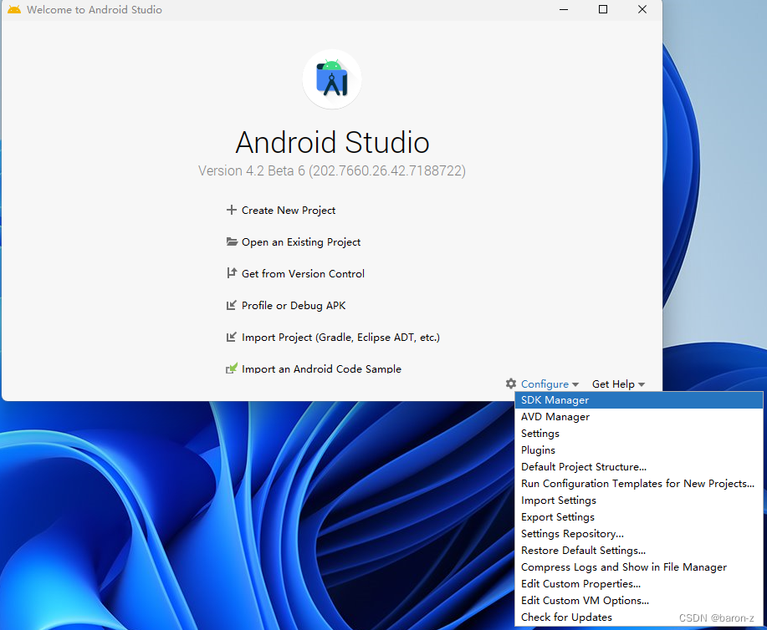Expand the Get Help dropdown
The width and height of the screenshot is (767, 630).
pyautogui.click(x=619, y=384)
